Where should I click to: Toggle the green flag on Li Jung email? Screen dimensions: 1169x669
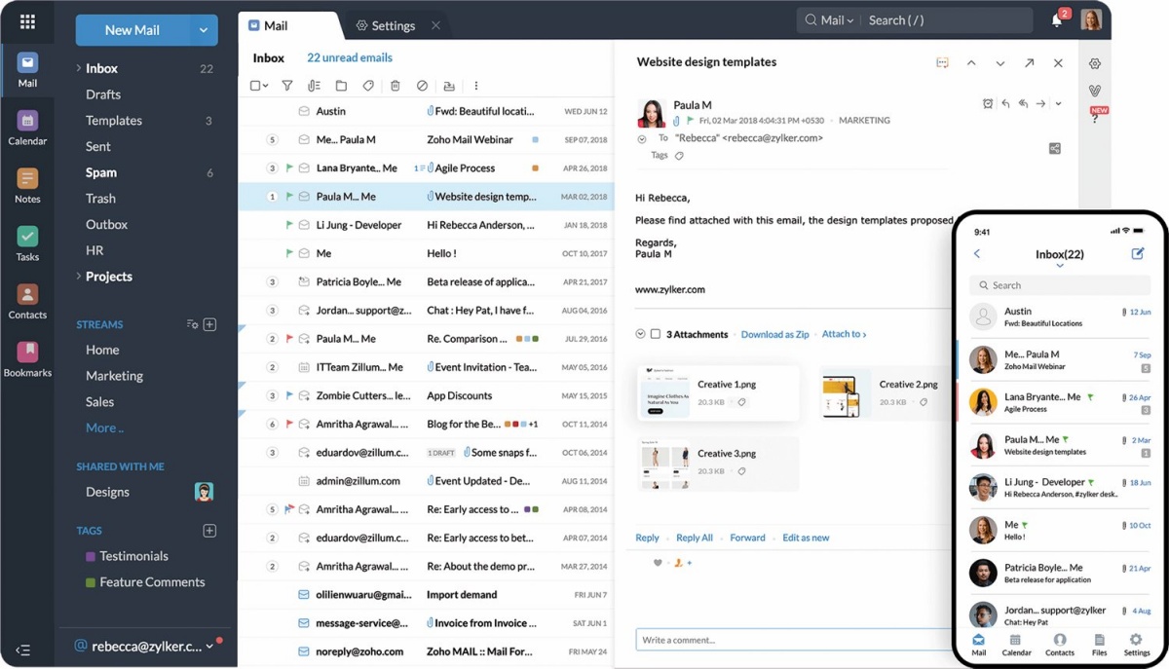(289, 225)
